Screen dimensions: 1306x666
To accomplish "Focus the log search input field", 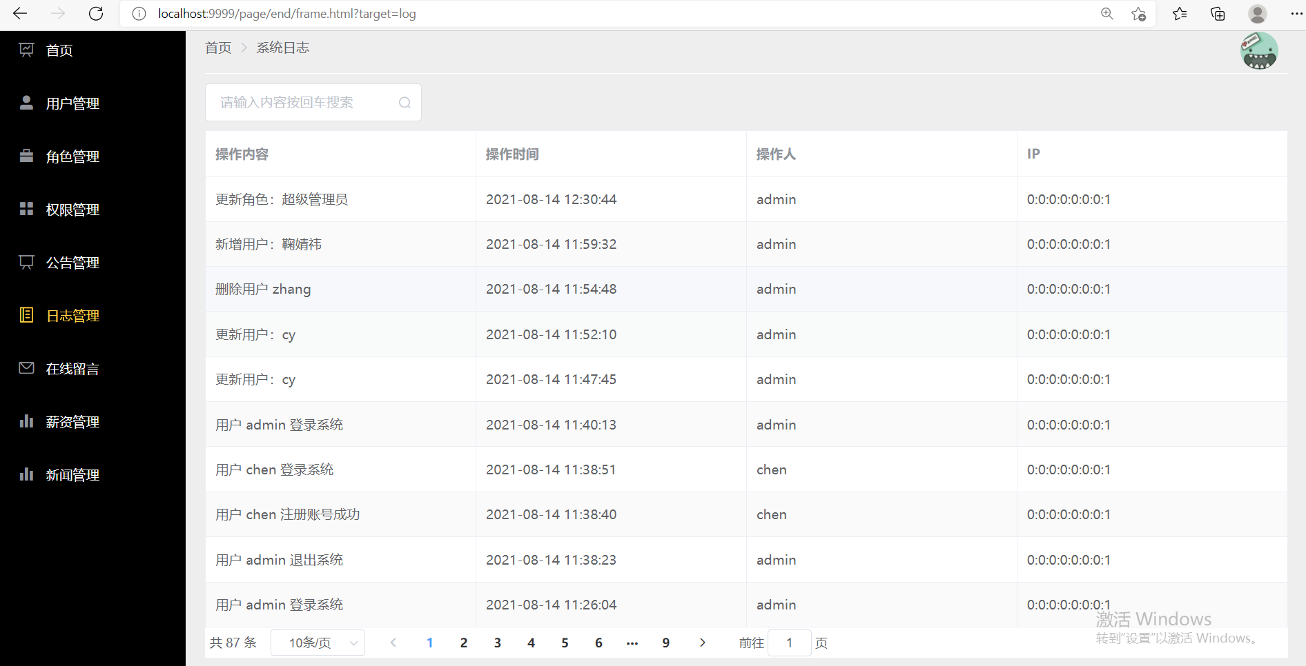I will pos(313,103).
